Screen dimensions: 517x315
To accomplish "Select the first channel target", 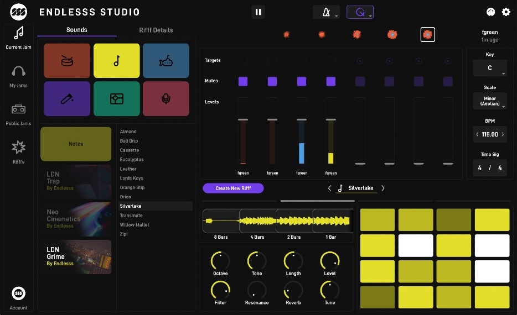I will (x=243, y=61).
